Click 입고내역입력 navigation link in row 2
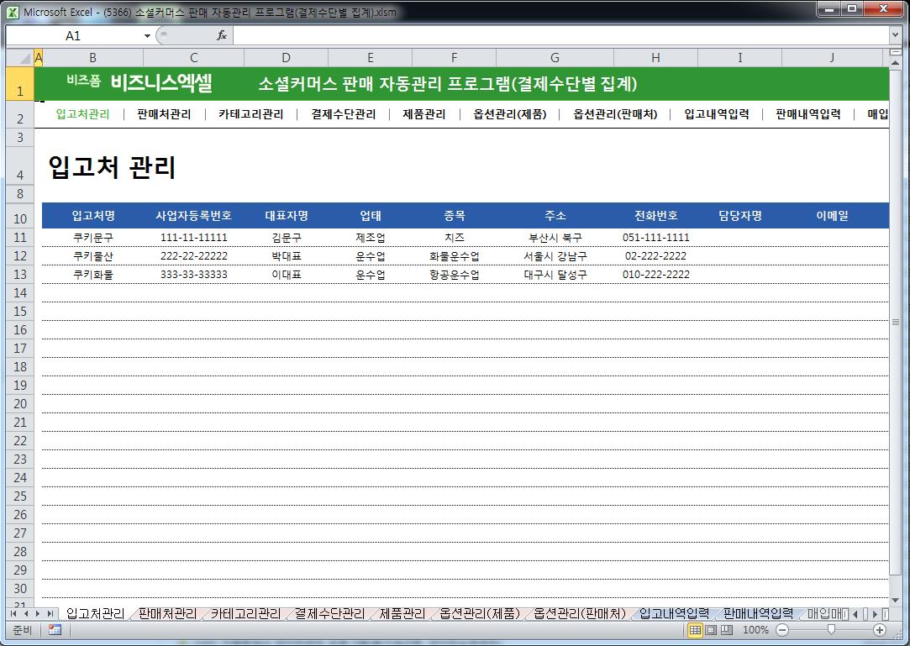This screenshot has width=910, height=646. coord(716,113)
